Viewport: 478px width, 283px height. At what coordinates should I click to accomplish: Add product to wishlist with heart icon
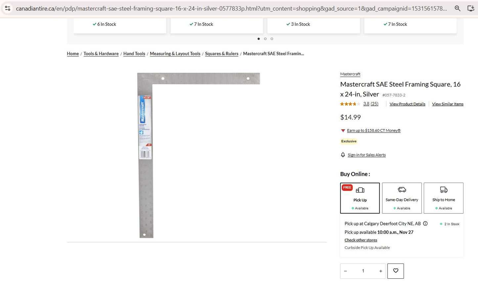pyautogui.click(x=396, y=271)
